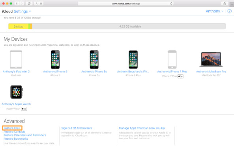Click the www.icloud.com address bar
Image resolution: width=234 pixels, height=148 pixels.
126,4
